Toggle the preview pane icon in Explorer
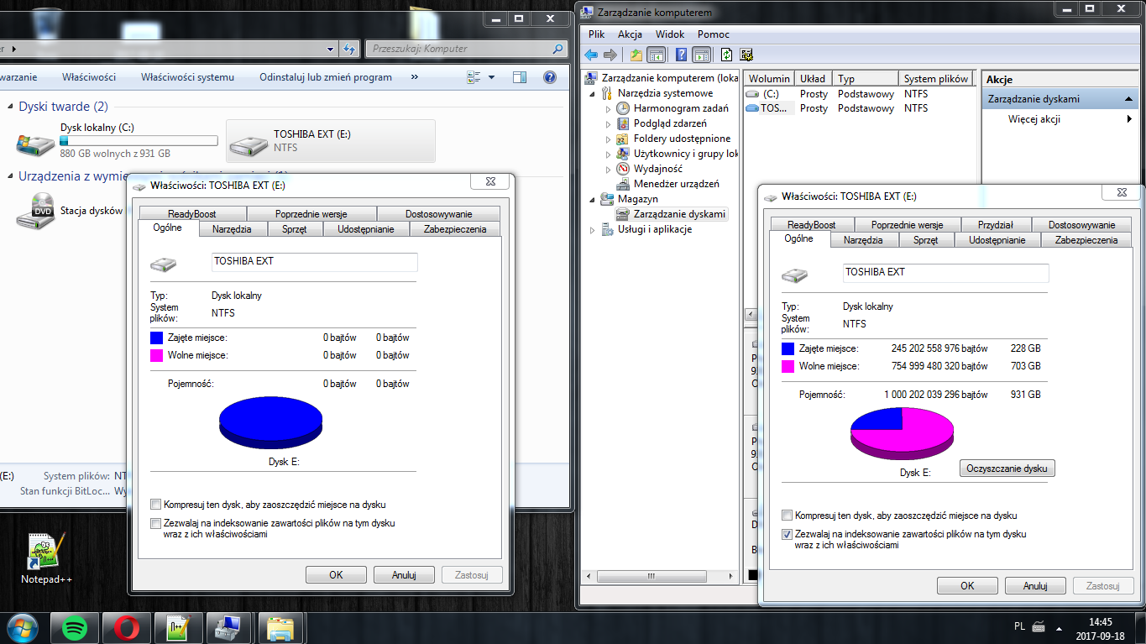1146x644 pixels. [x=520, y=77]
